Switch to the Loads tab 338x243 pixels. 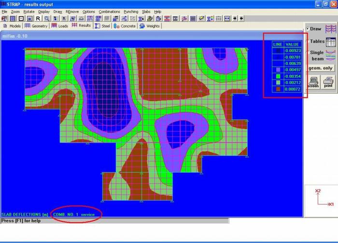(60, 26)
